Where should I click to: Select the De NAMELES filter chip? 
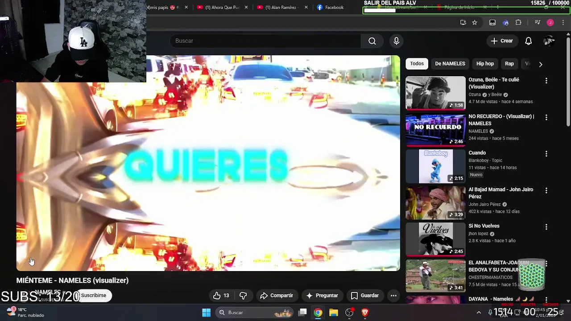[x=450, y=64]
